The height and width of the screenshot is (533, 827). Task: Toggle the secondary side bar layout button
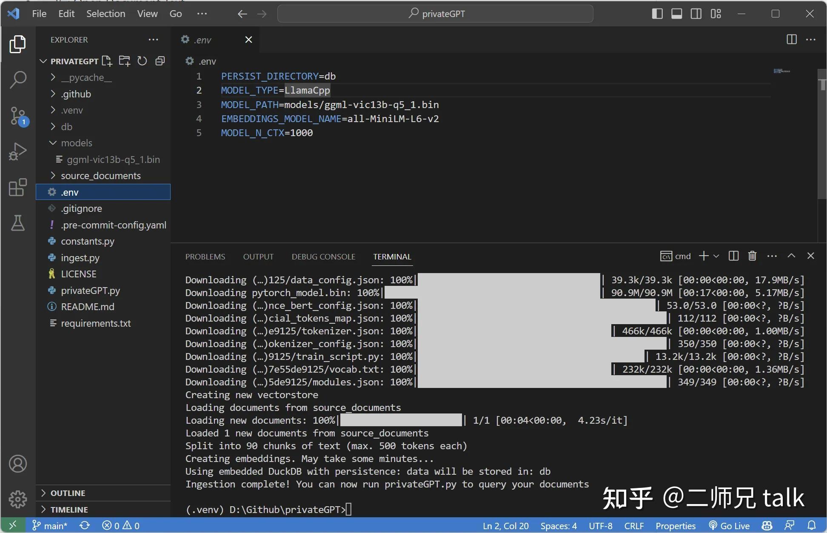696,14
